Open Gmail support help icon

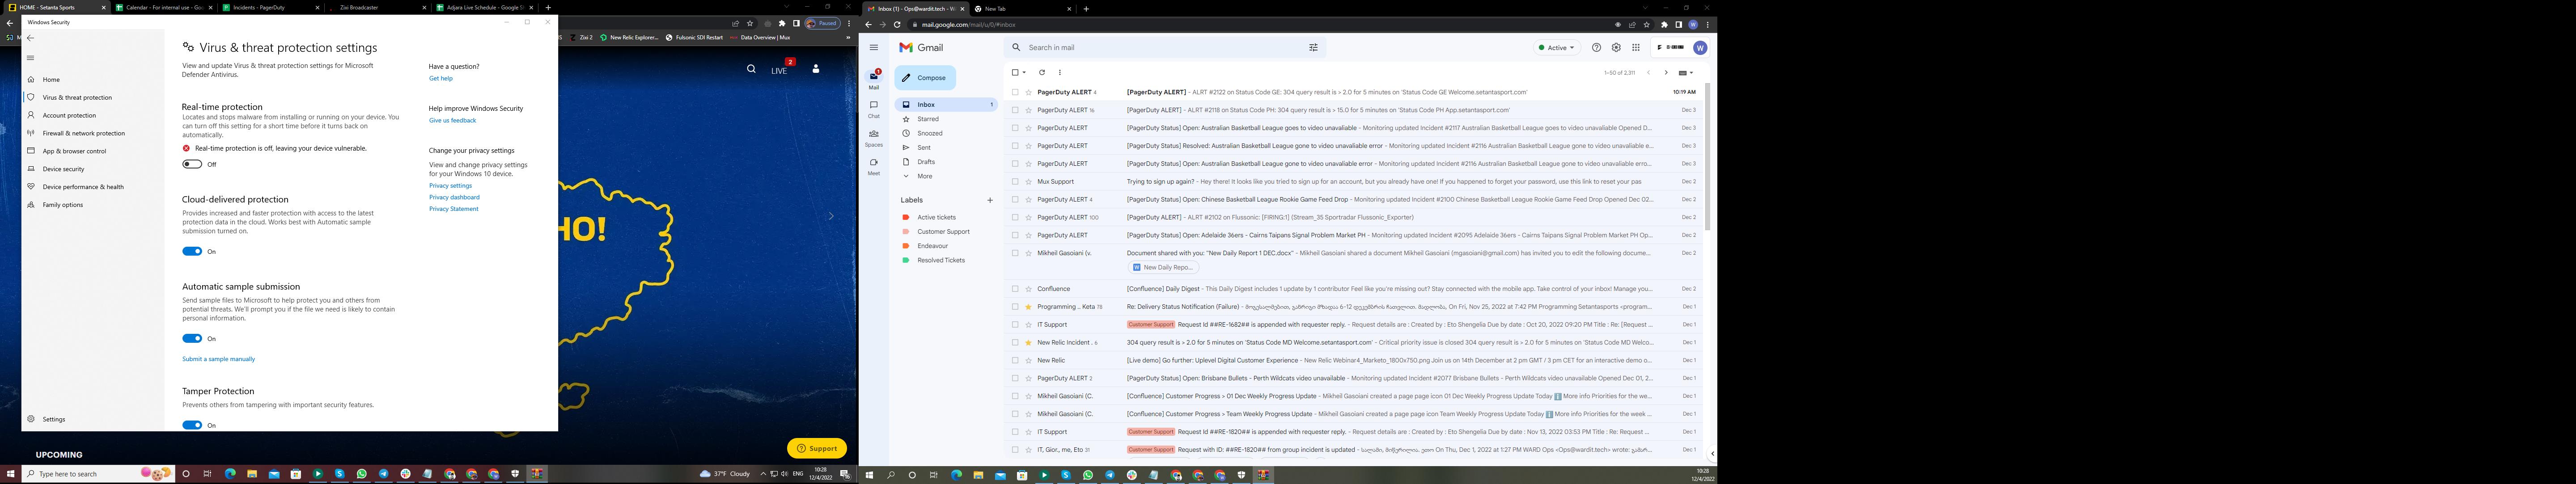(1596, 47)
